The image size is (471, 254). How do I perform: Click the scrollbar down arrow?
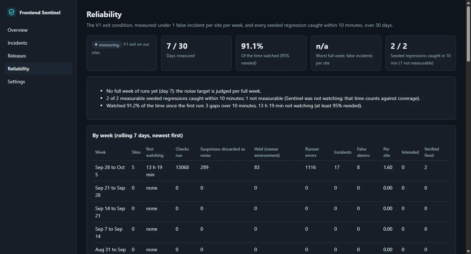[x=468, y=251]
